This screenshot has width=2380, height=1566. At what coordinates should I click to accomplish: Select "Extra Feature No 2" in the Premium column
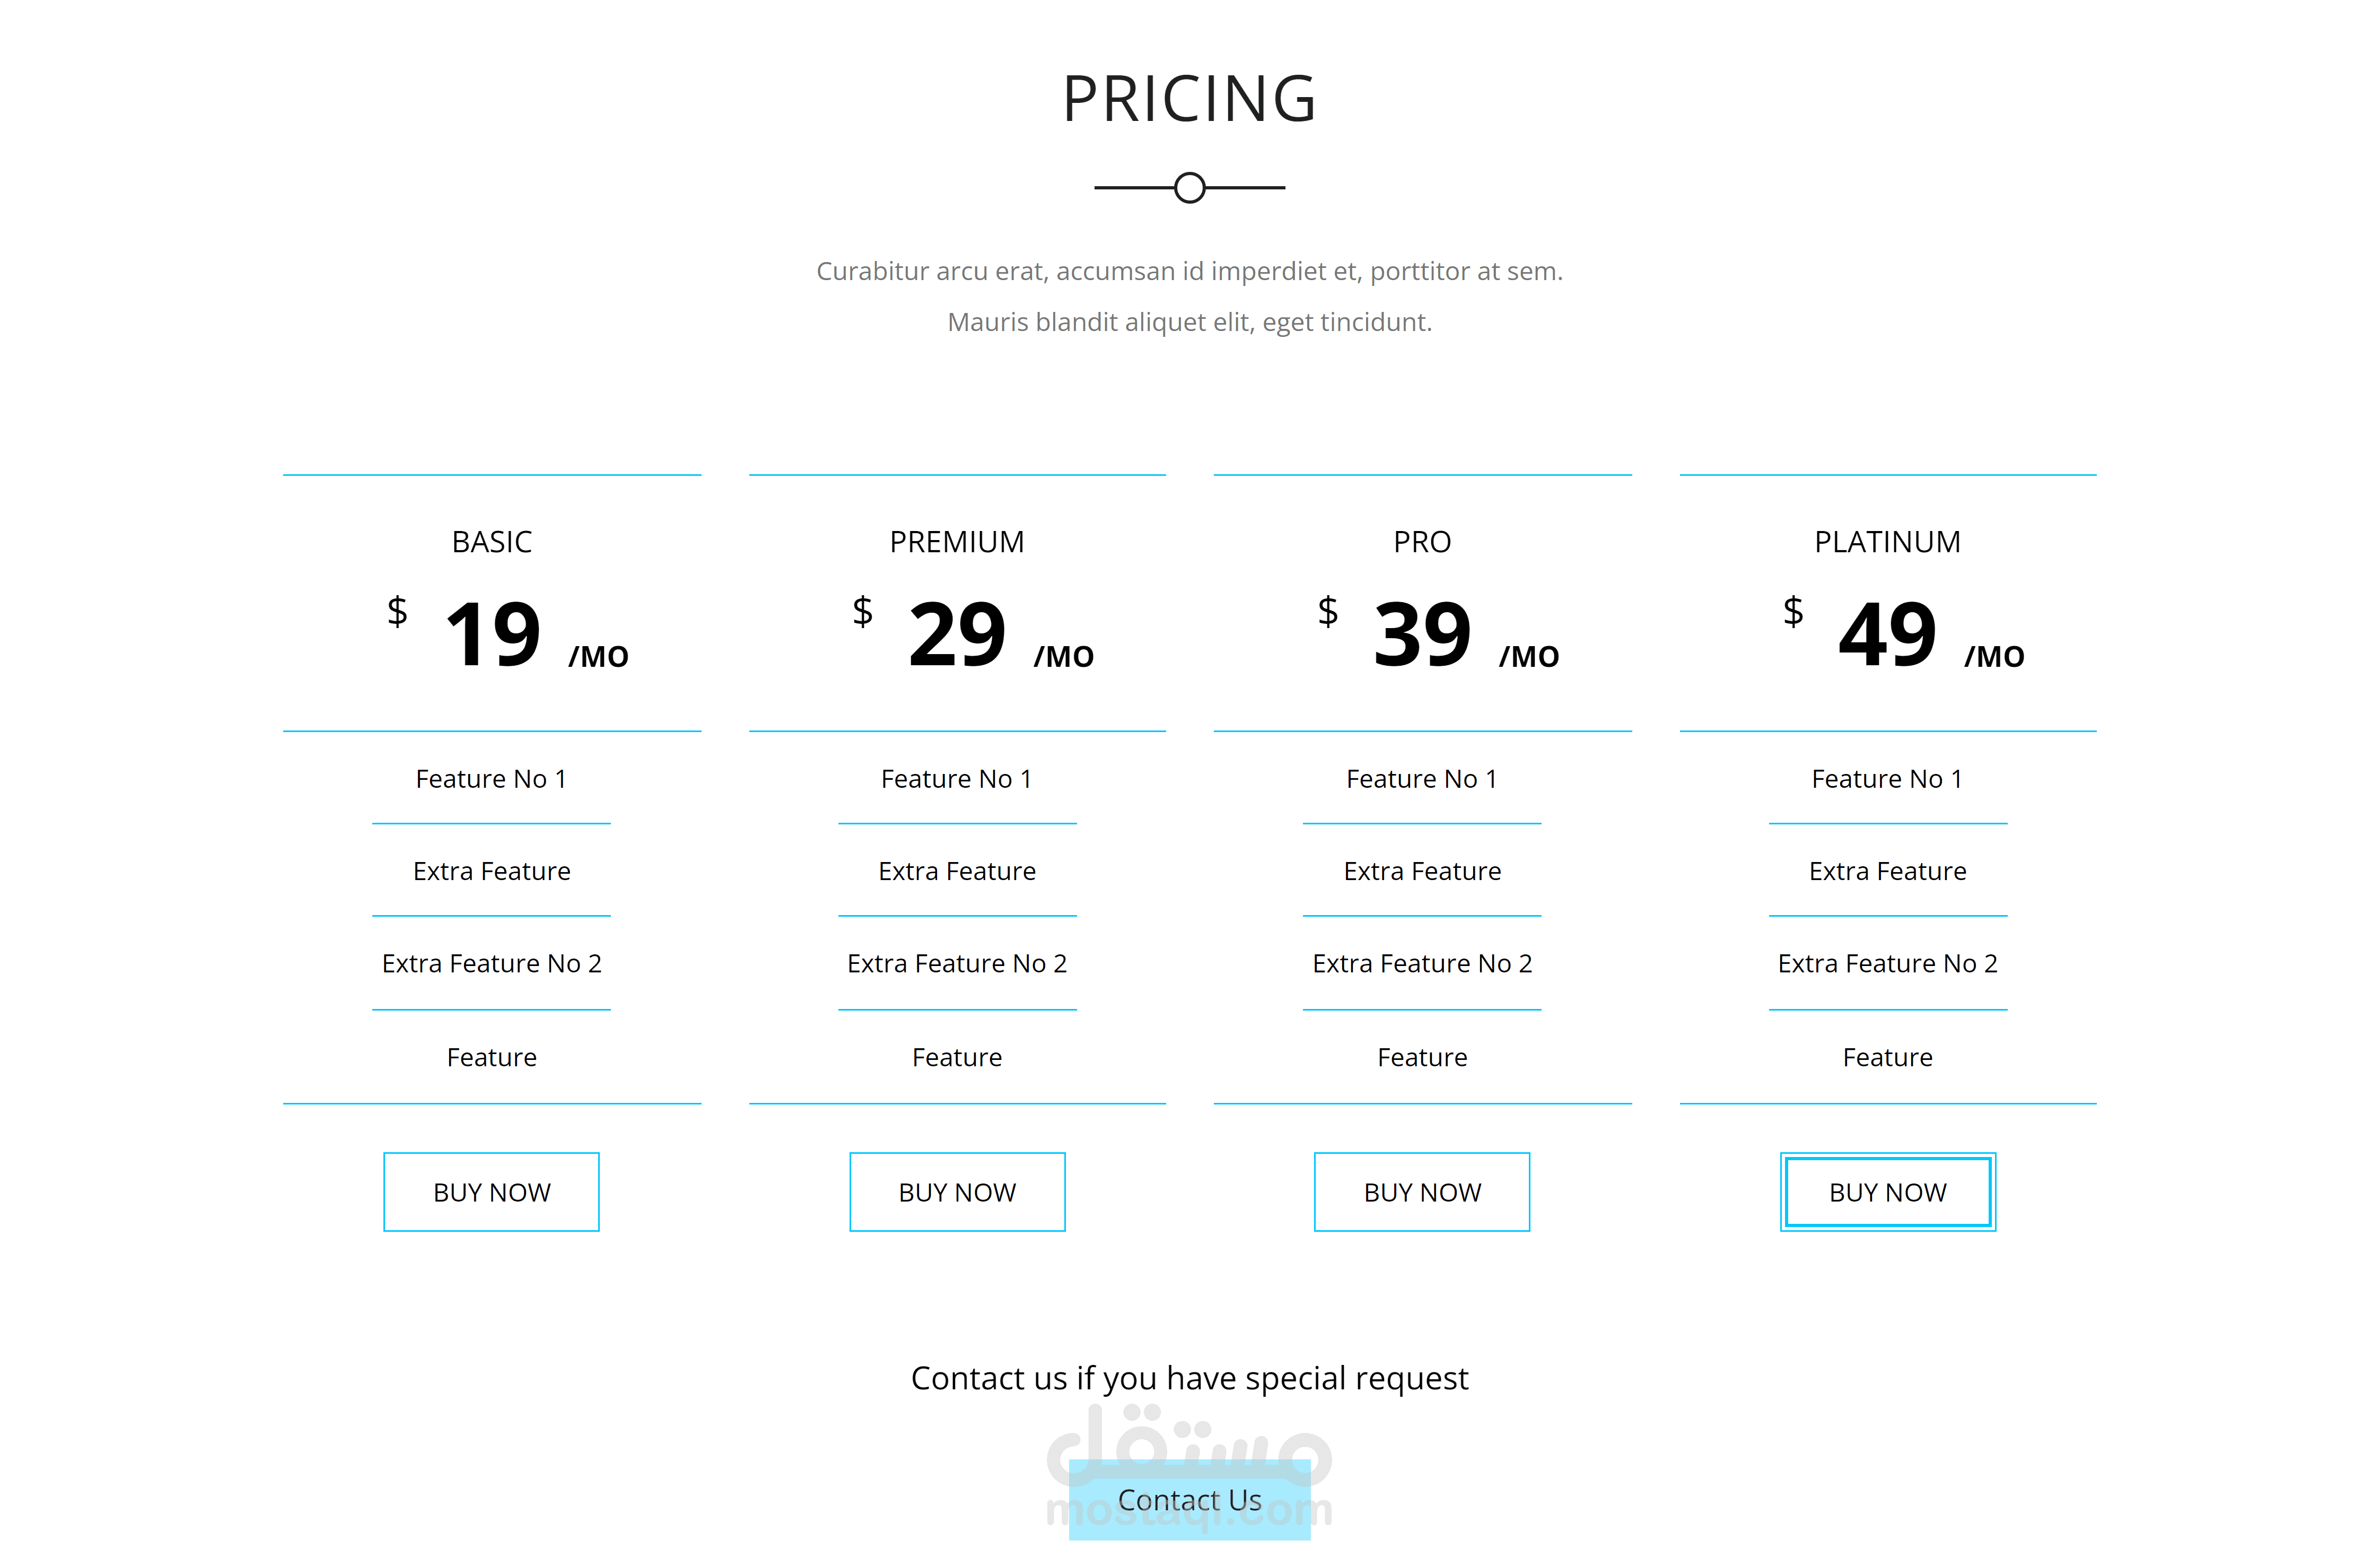pyautogui.click(x=957, y=963)
